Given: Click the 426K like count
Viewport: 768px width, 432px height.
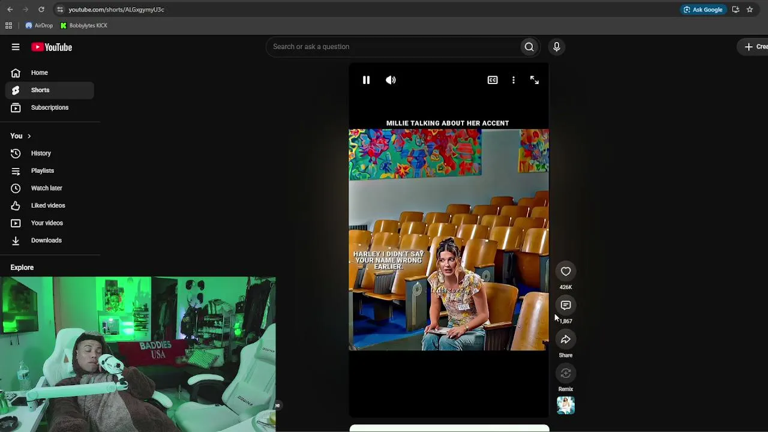Looking at the screenshot, I should [566, 287].
